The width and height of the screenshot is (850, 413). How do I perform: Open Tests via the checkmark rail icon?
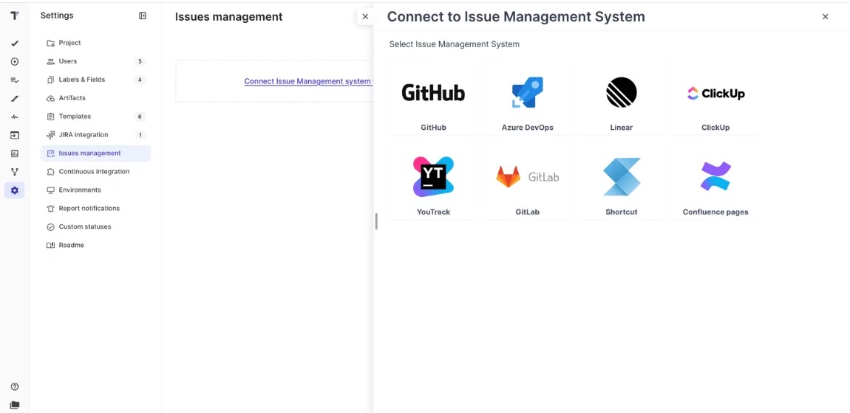click(15, 44)
